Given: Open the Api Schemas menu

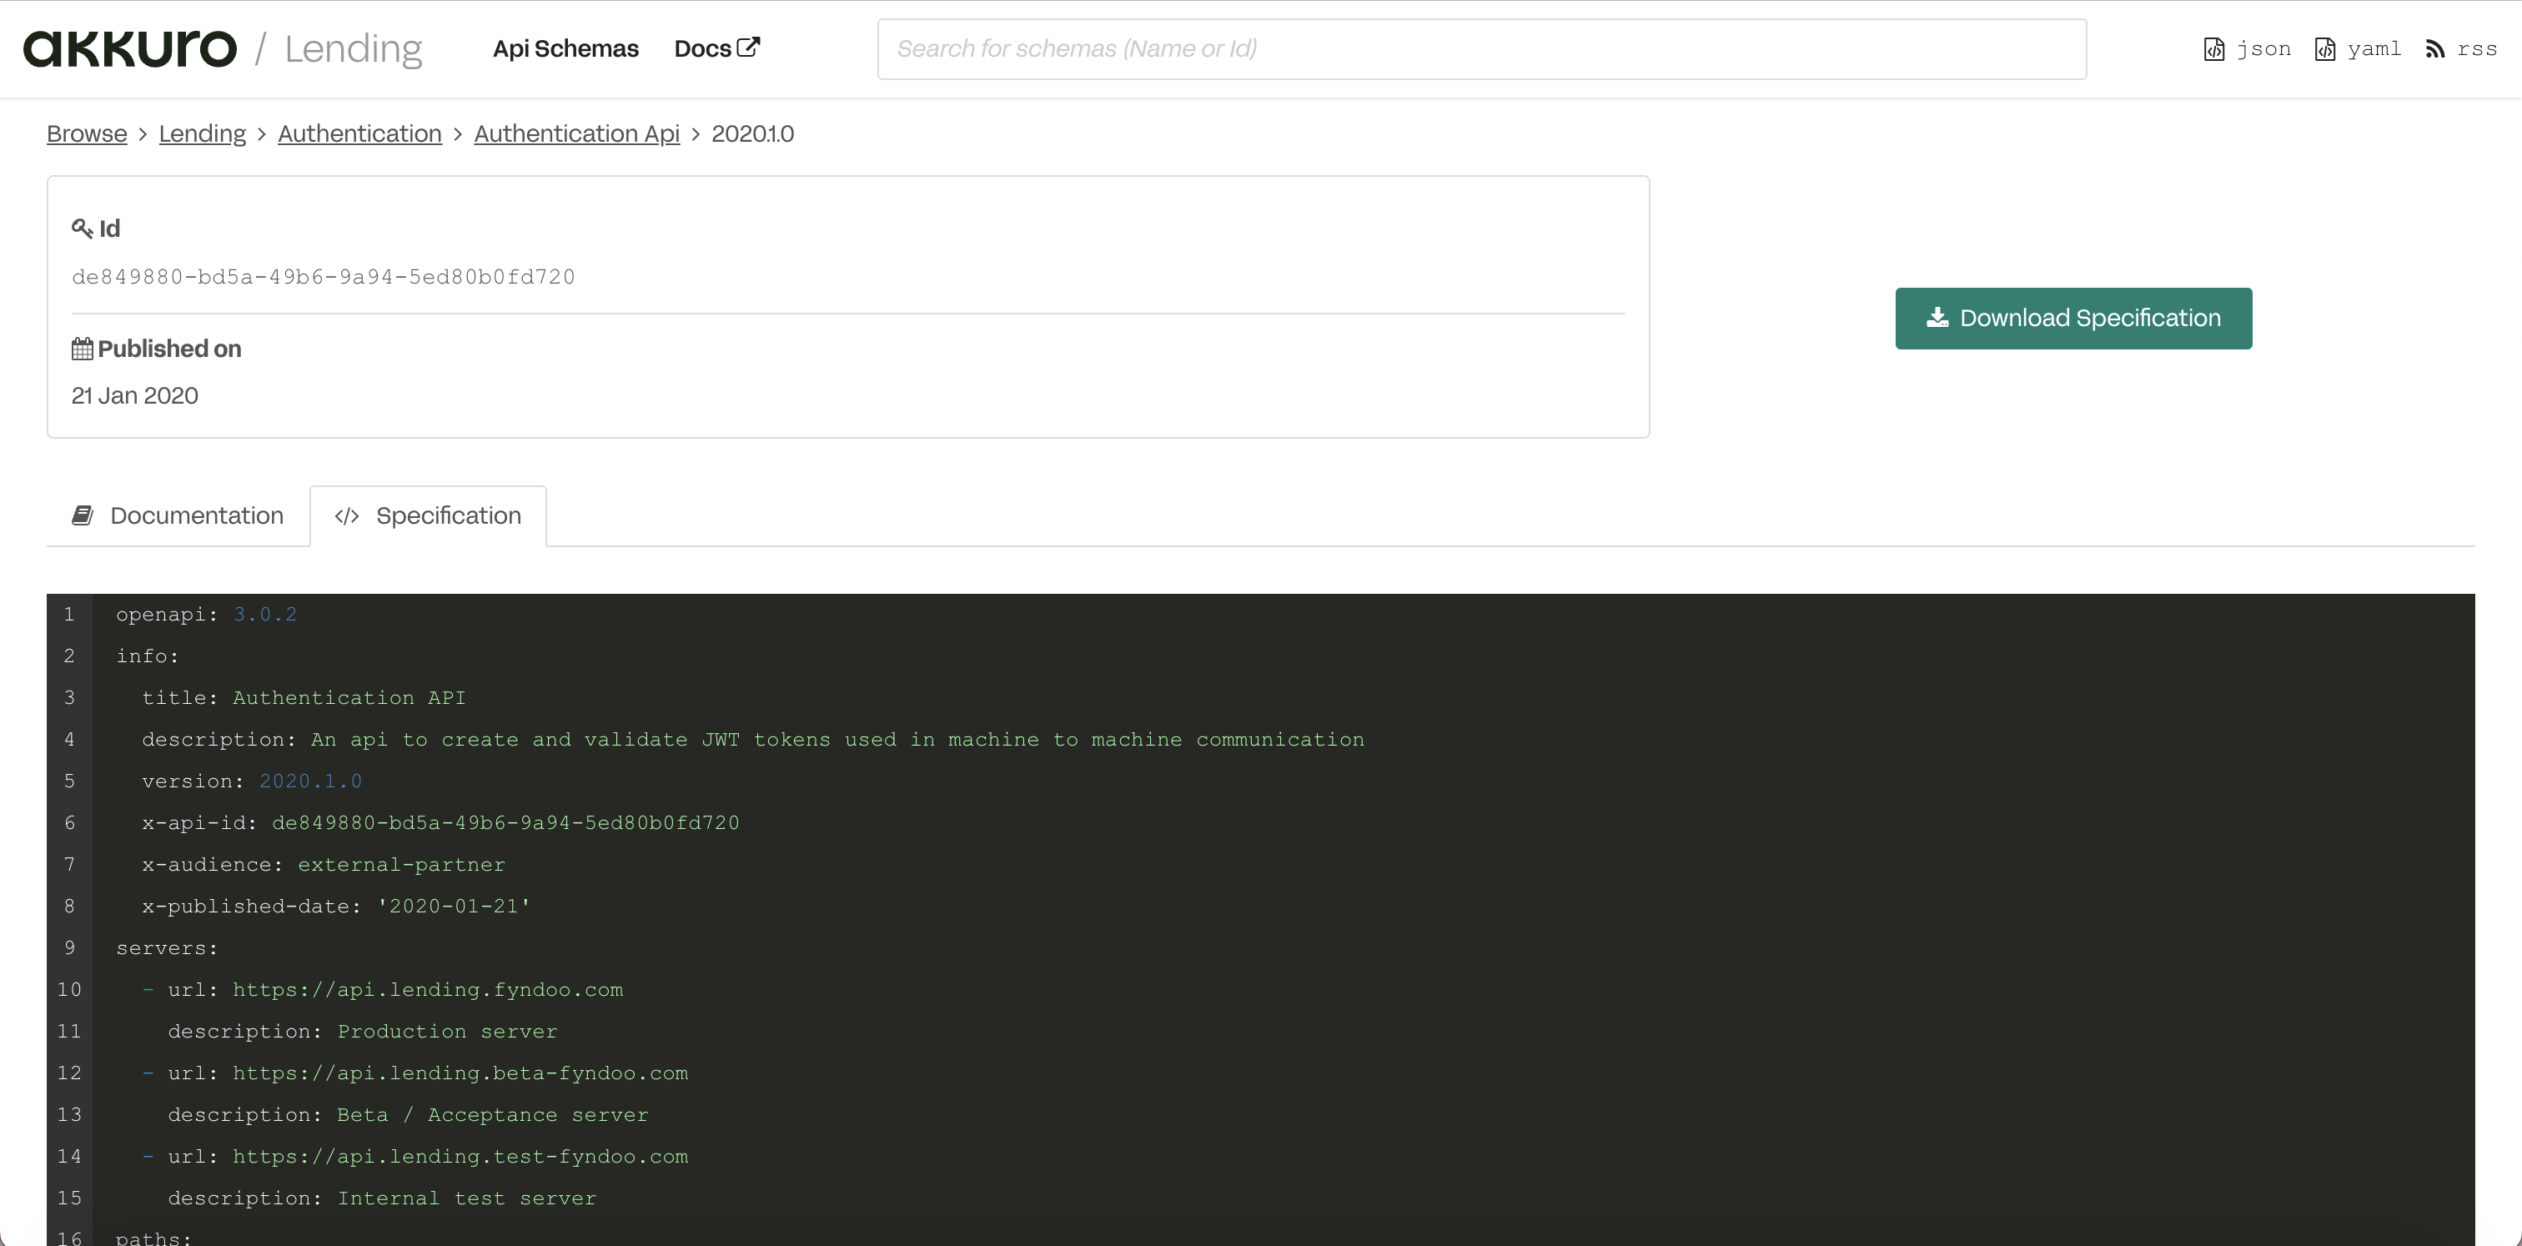Looking at the screenshot, I should [x=565, y=48].
